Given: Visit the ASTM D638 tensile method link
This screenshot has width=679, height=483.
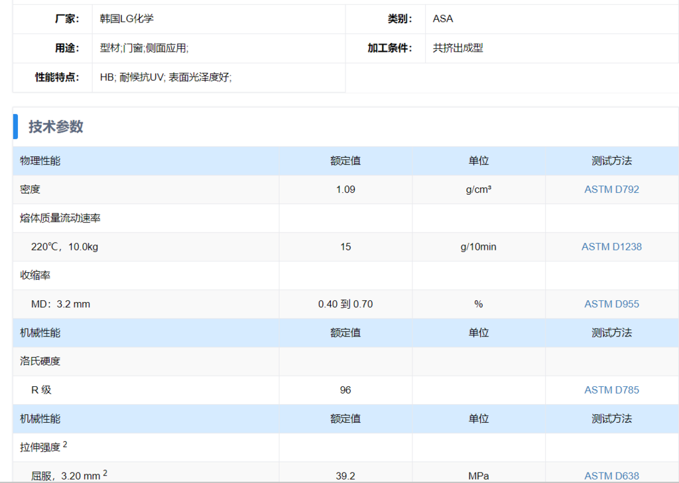Looking at the screenshot, I should (611, 476).
